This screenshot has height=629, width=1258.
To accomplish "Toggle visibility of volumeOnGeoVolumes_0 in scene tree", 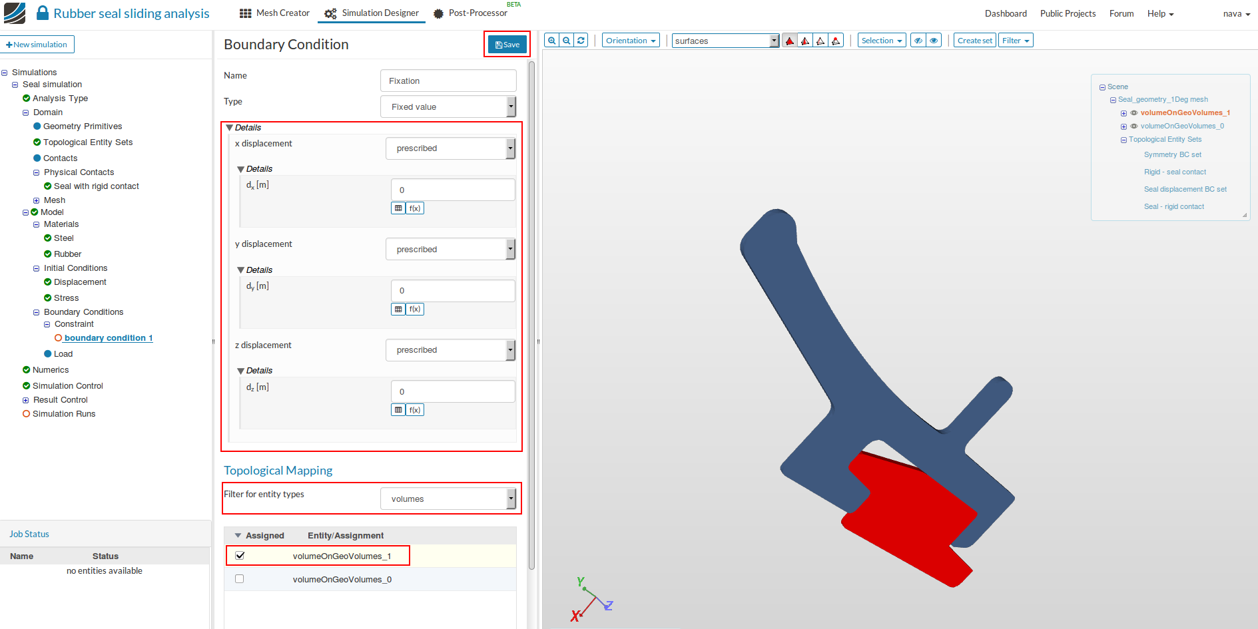I will (x=1134, y=126).
